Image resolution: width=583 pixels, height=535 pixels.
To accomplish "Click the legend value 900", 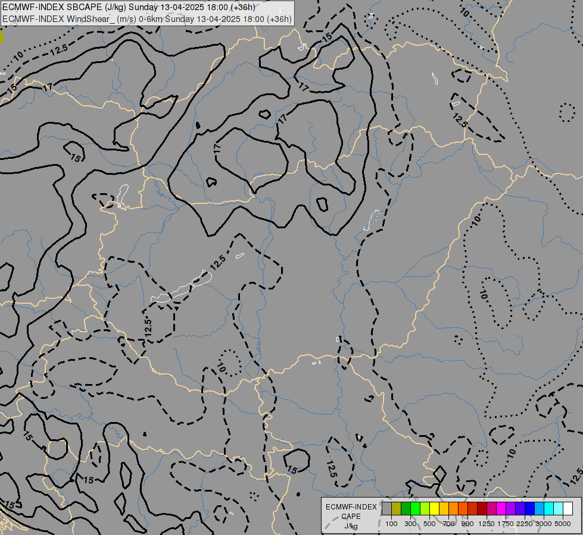I will 467,524.
